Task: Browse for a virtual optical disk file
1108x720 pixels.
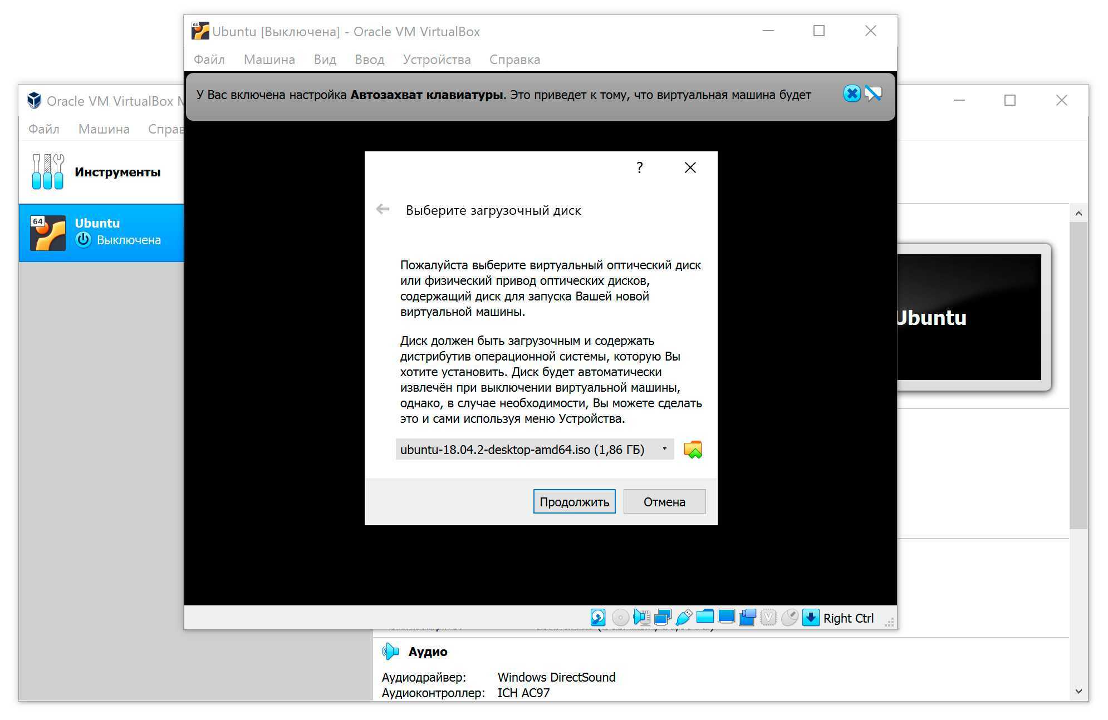Action: pos(693,450)
